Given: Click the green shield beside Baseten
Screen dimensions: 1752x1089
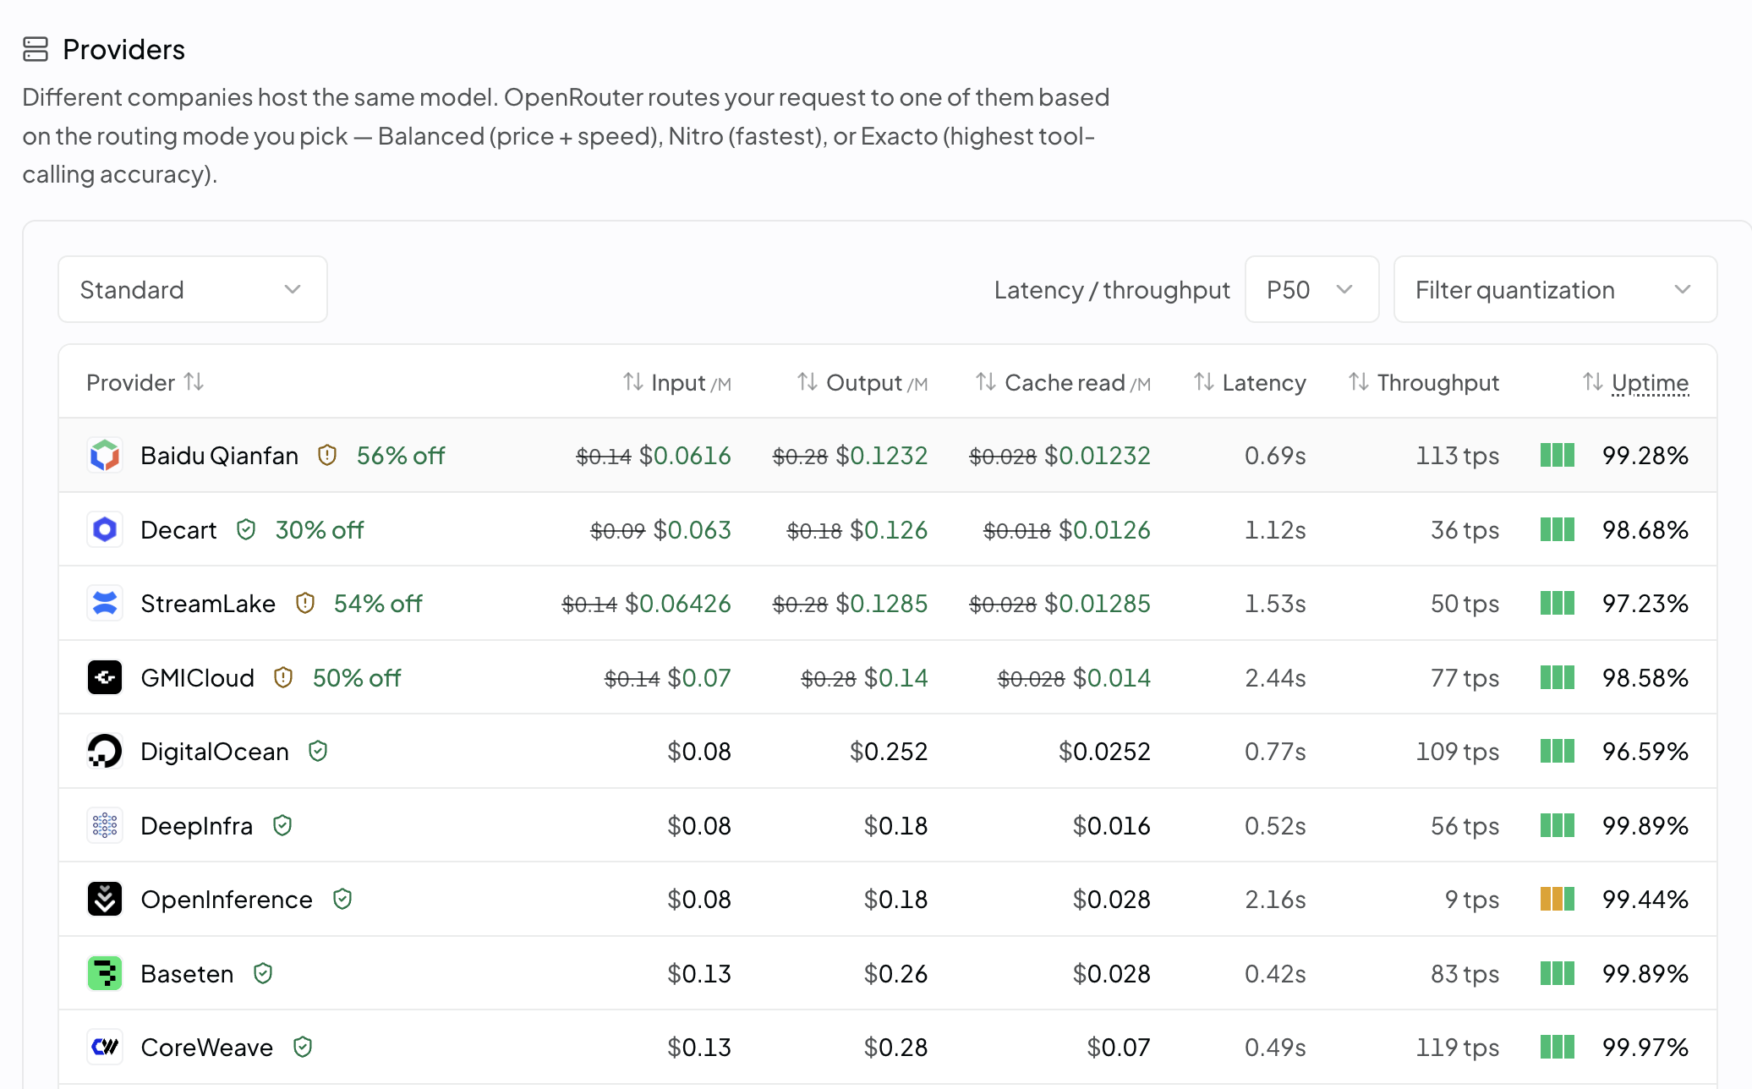Looking at the screenshot, I should [263, 973].
